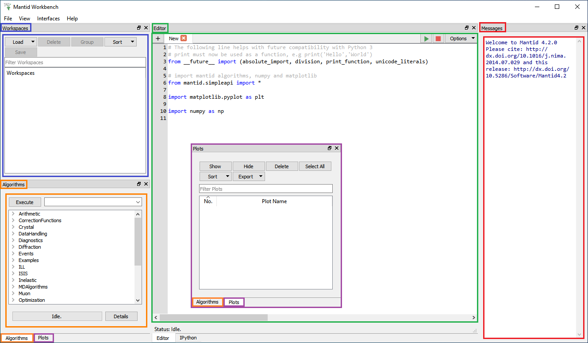
Task: Click the Filter Workspaces input field
Action: click(x=75, y=62)
